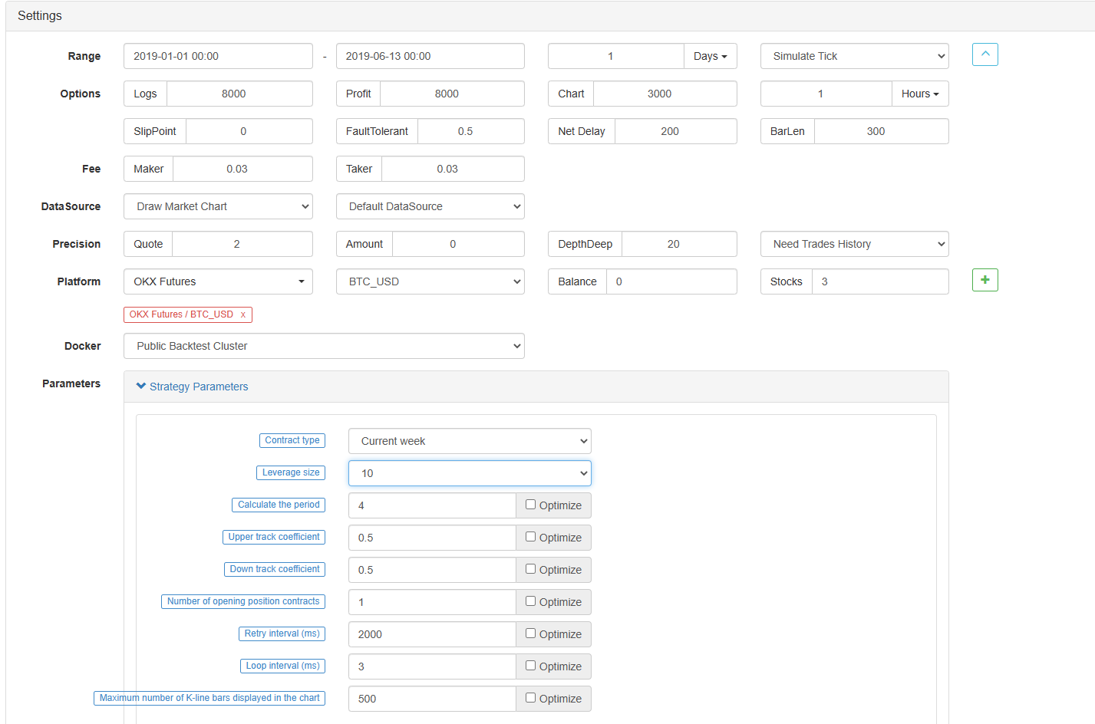The image size is (1095, 724).
Task: Click the Down track coefficient label
Action: tap(275, 569)
